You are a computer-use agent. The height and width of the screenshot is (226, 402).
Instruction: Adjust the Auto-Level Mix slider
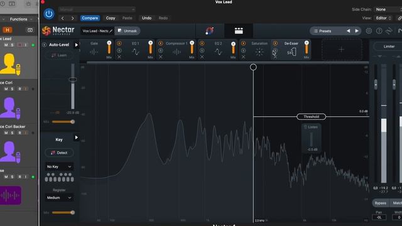(63, 122)
